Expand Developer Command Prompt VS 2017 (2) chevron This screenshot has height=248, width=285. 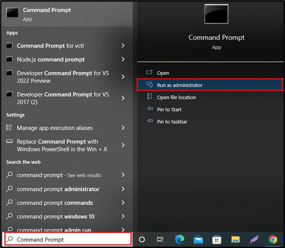coord(123,98)
